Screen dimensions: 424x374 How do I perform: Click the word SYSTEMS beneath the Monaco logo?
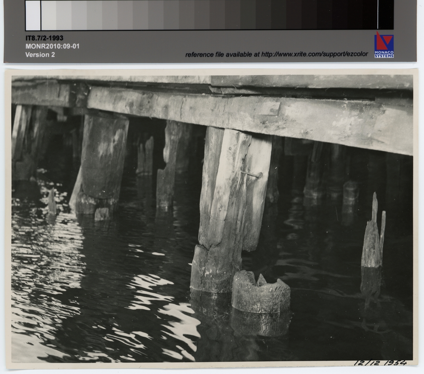384,55
